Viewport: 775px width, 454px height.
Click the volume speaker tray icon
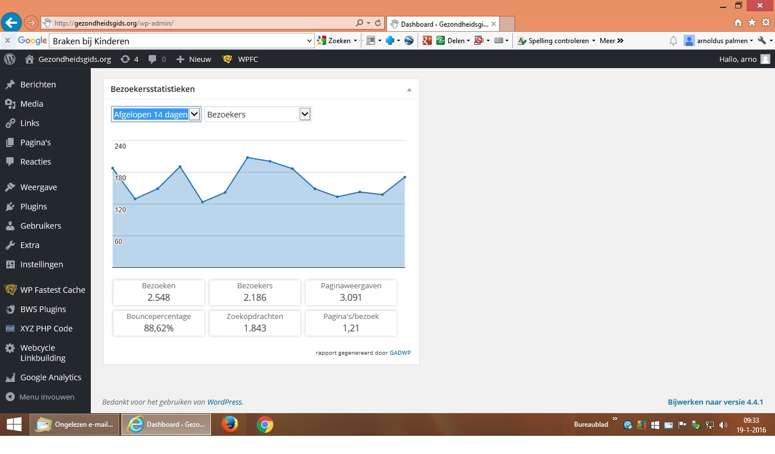[x=723, y=425]
